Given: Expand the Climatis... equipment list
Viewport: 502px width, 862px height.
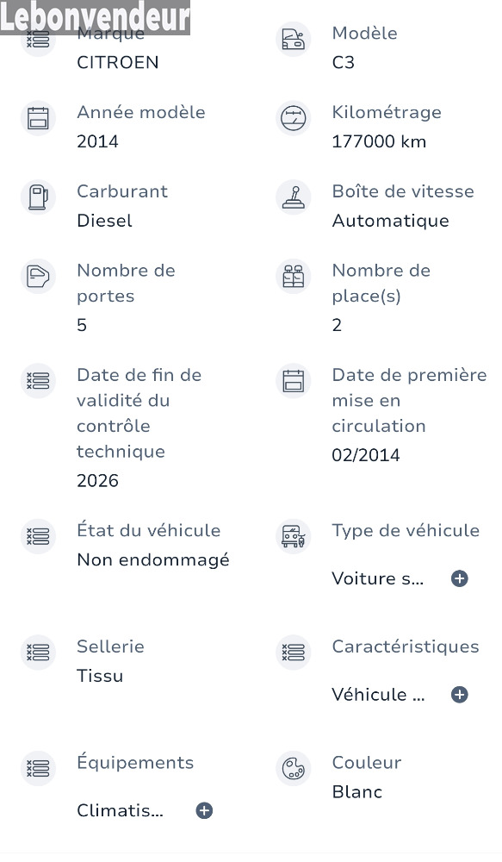Looking at the screenshot, I should 204,810.
